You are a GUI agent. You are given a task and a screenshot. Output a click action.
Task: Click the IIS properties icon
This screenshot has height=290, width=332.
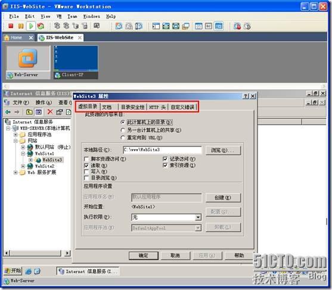(x=59, y=112)
